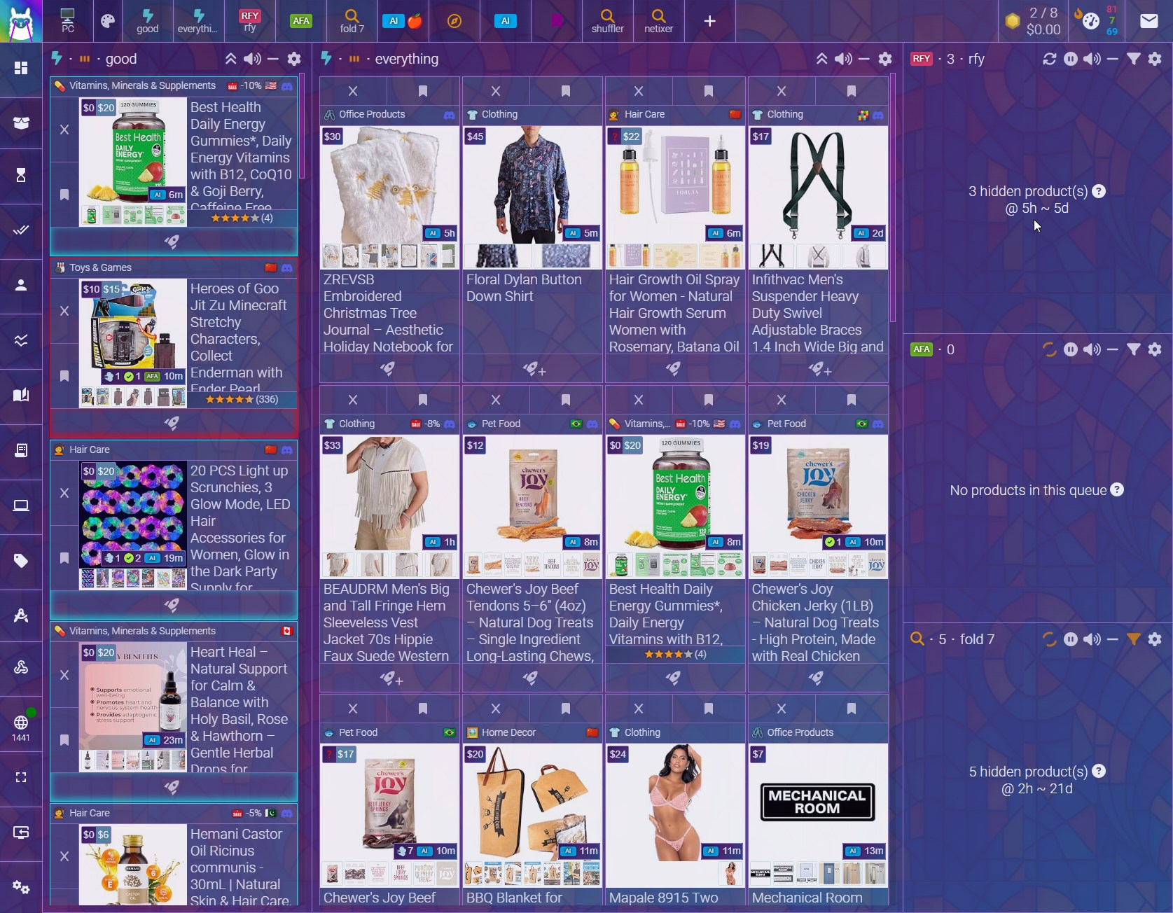Open the dashboard grid sidebar icon
The image size is (1173, 913).
(x=21, y=68)
